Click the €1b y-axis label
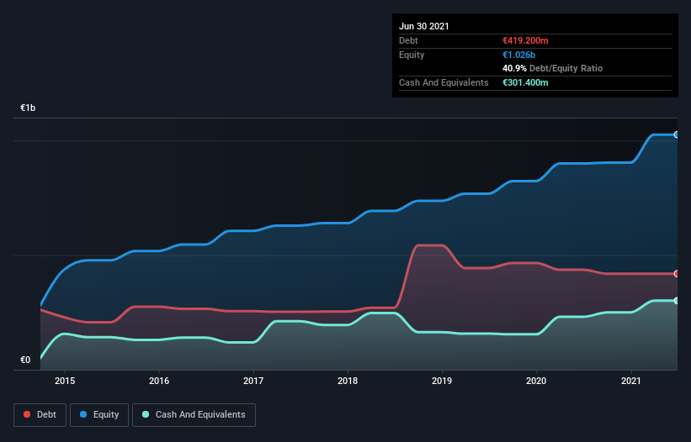The image size is (691, 442). (28, 108)
